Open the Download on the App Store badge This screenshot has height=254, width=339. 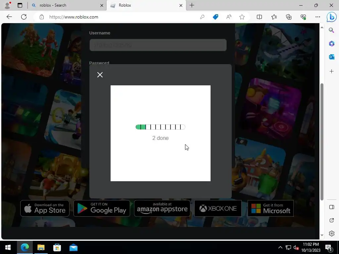point(45,208)
